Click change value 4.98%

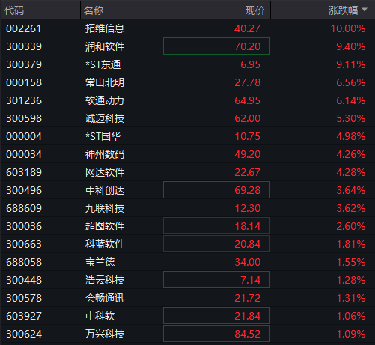coord(351,136)
